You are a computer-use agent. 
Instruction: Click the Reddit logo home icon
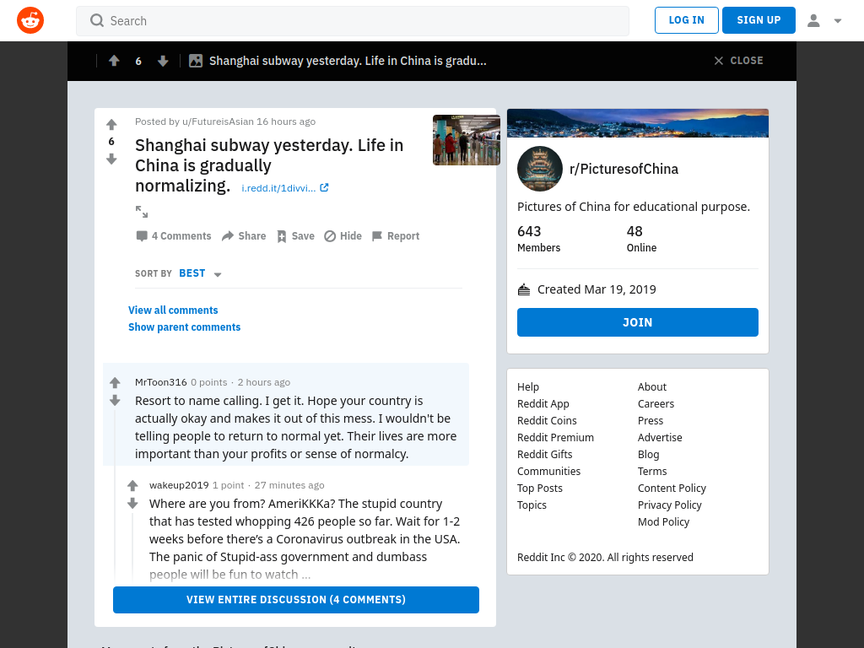30,20
